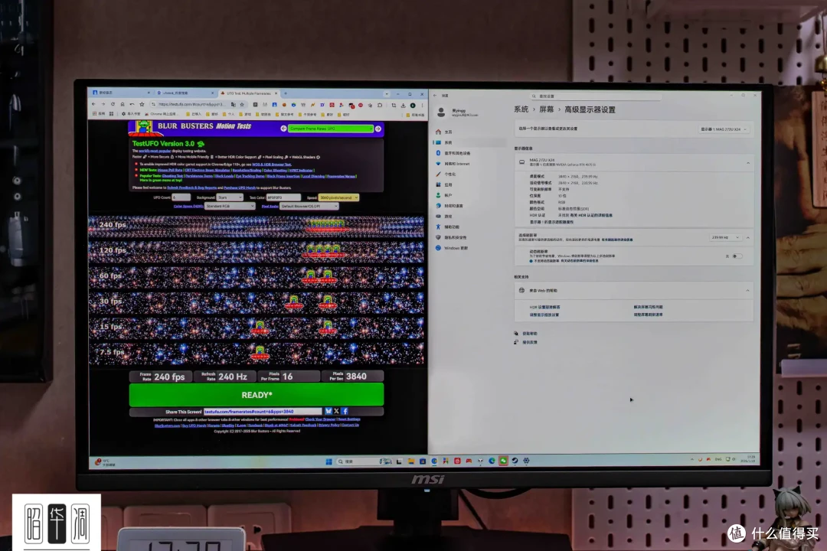Image resolution: width=827 pixels, height=551 pixels.
Task: Open the Give feedback (提供反馈) link
Action: point(530,342)
